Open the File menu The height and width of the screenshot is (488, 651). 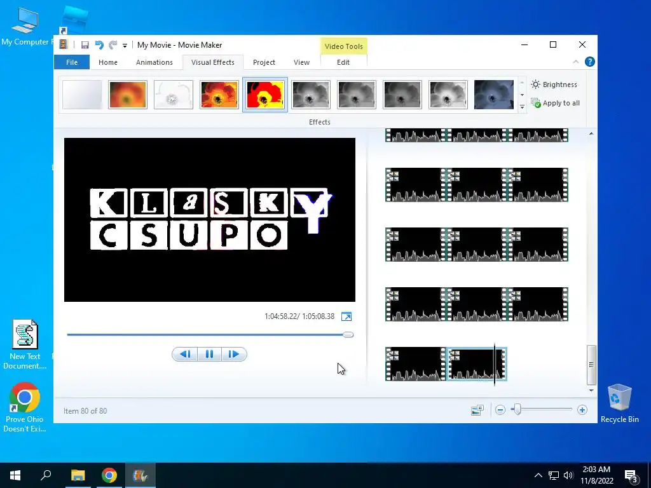point(72,62)
